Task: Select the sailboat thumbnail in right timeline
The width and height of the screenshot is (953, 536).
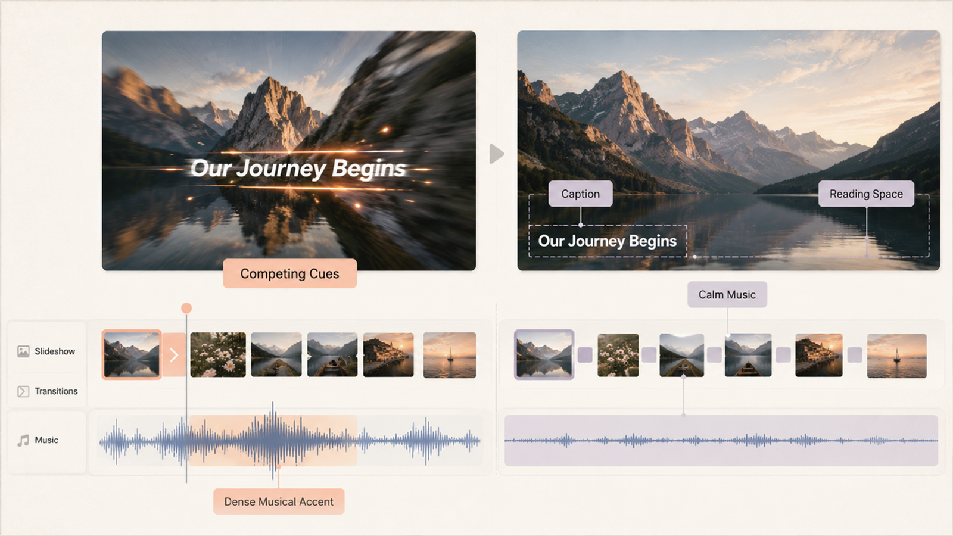Action: coord(897,356)
